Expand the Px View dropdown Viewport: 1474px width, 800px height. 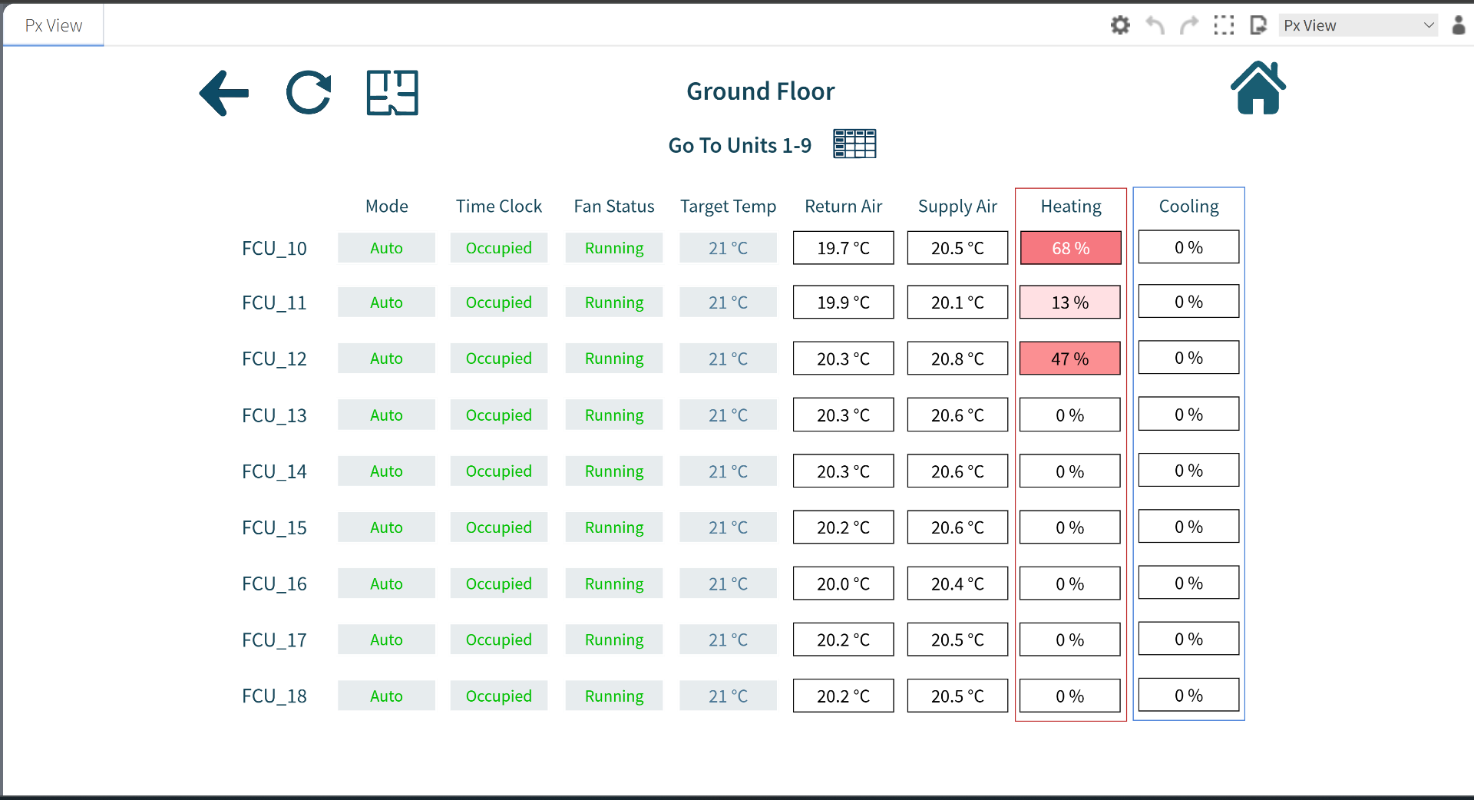point(1358,25)
